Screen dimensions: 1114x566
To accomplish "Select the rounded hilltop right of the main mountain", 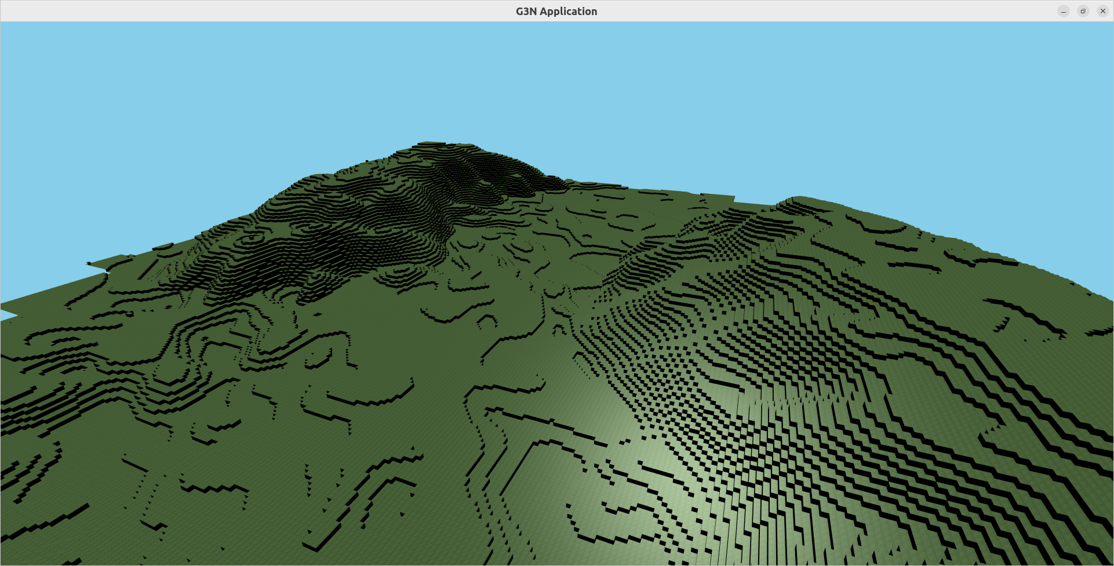I will coord(800,201).
